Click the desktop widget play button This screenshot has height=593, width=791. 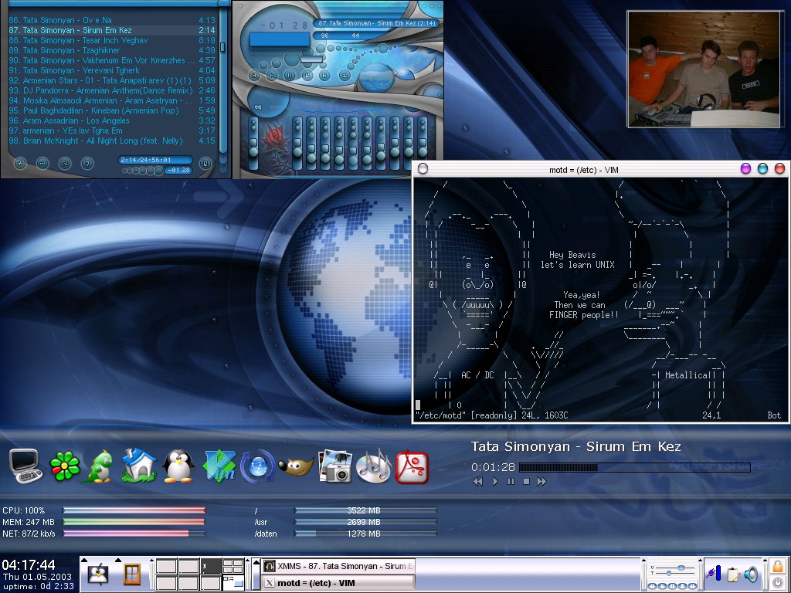[x=495, y=482]
